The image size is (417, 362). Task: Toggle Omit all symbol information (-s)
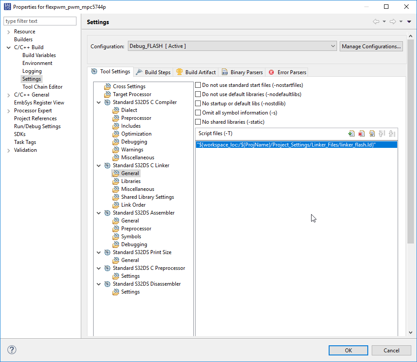pos(198,113)
